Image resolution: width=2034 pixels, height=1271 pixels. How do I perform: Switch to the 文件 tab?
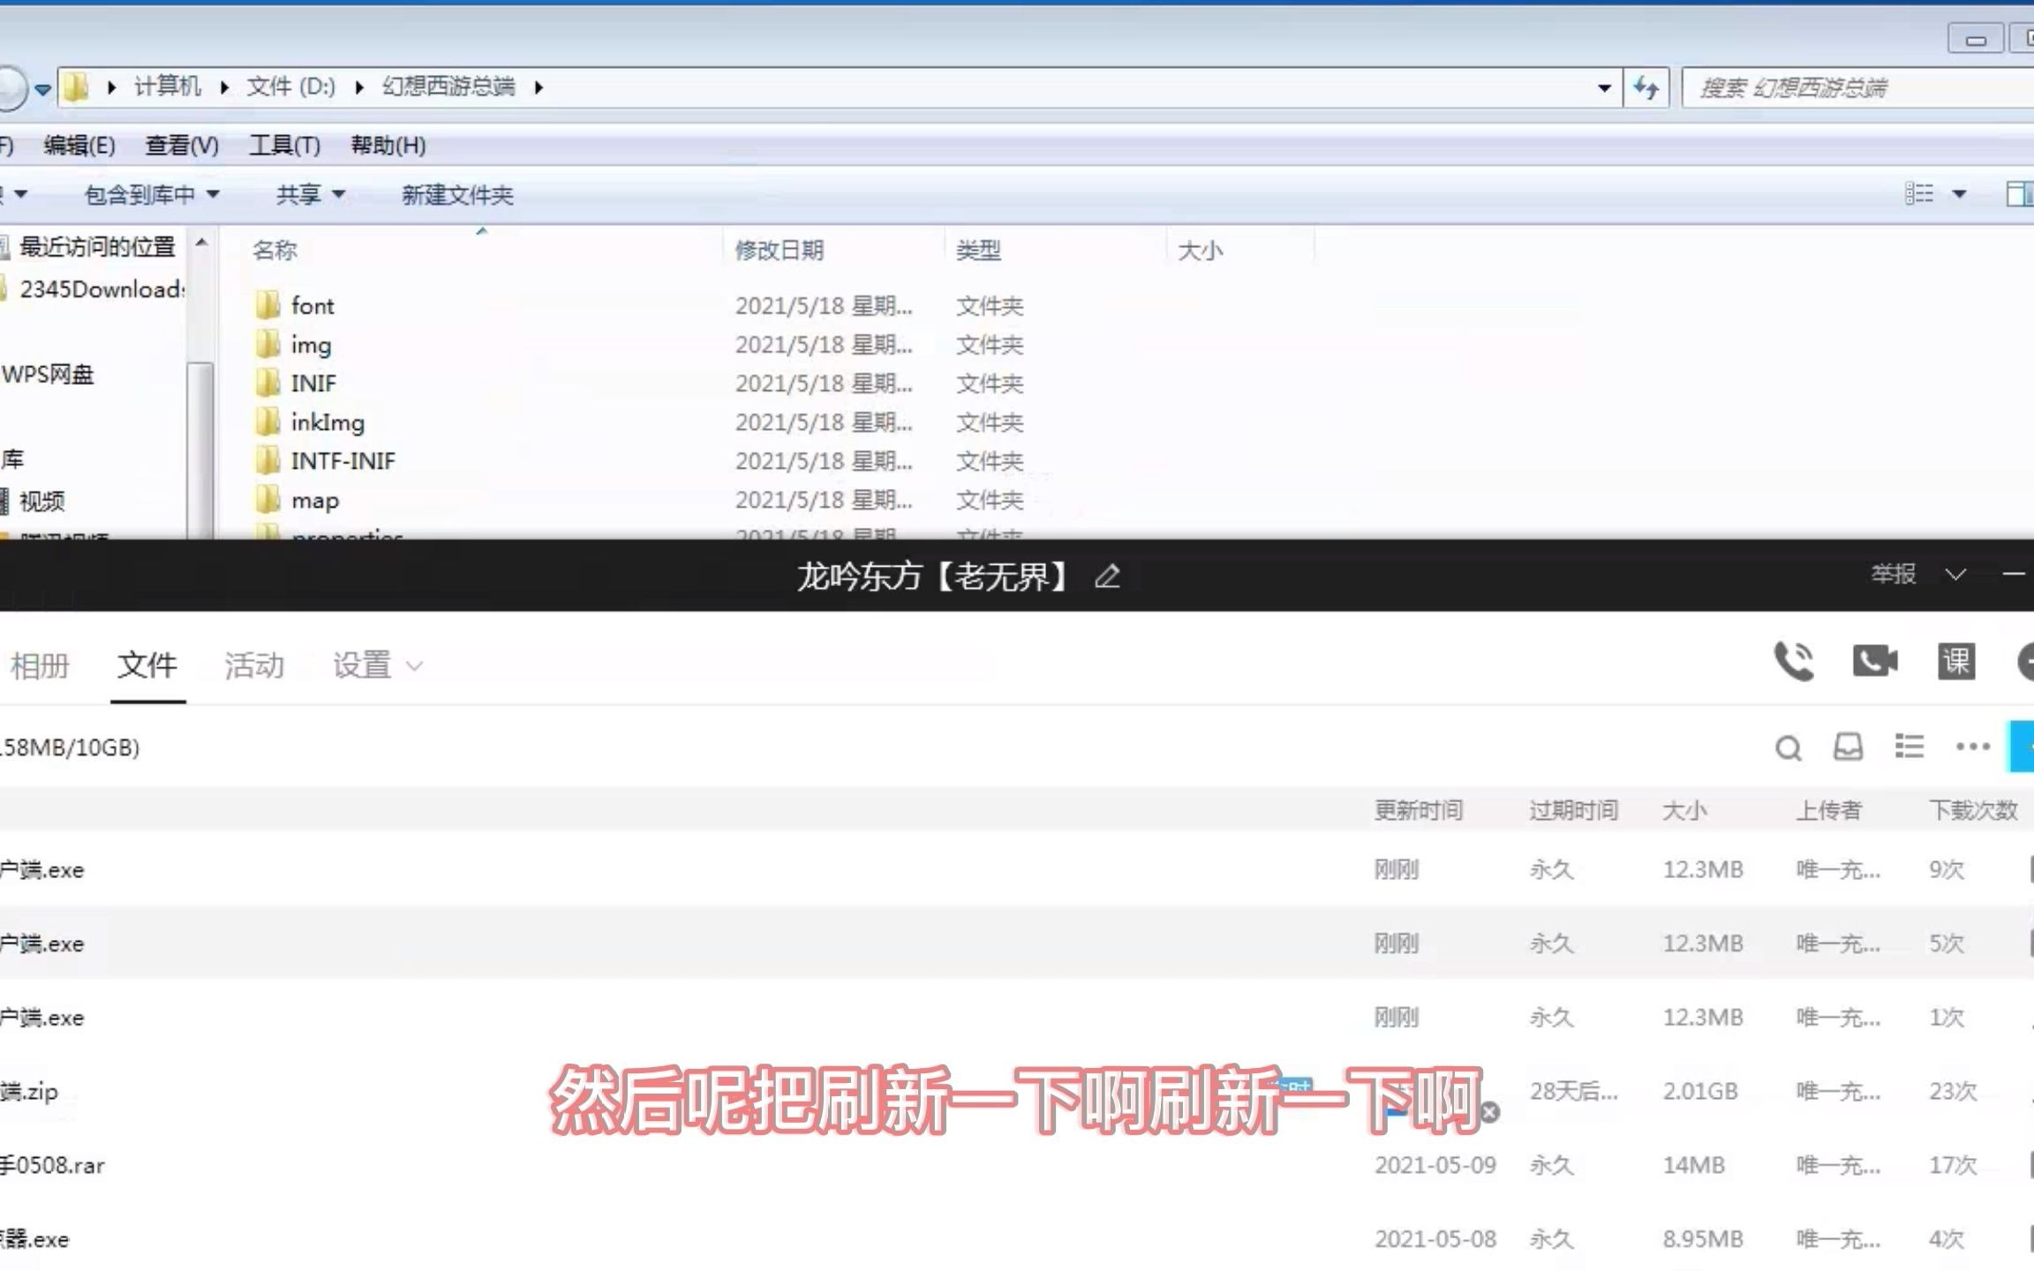coord(147,665)
